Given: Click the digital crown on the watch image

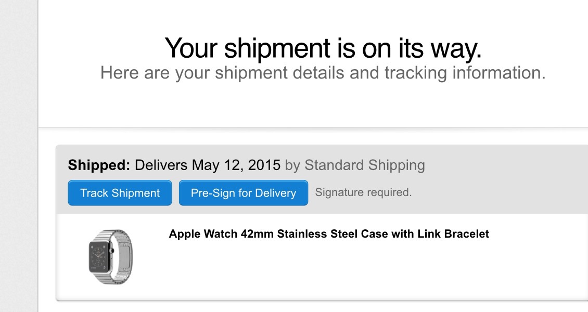Looking at the screenshot, I should click(111, 251).
